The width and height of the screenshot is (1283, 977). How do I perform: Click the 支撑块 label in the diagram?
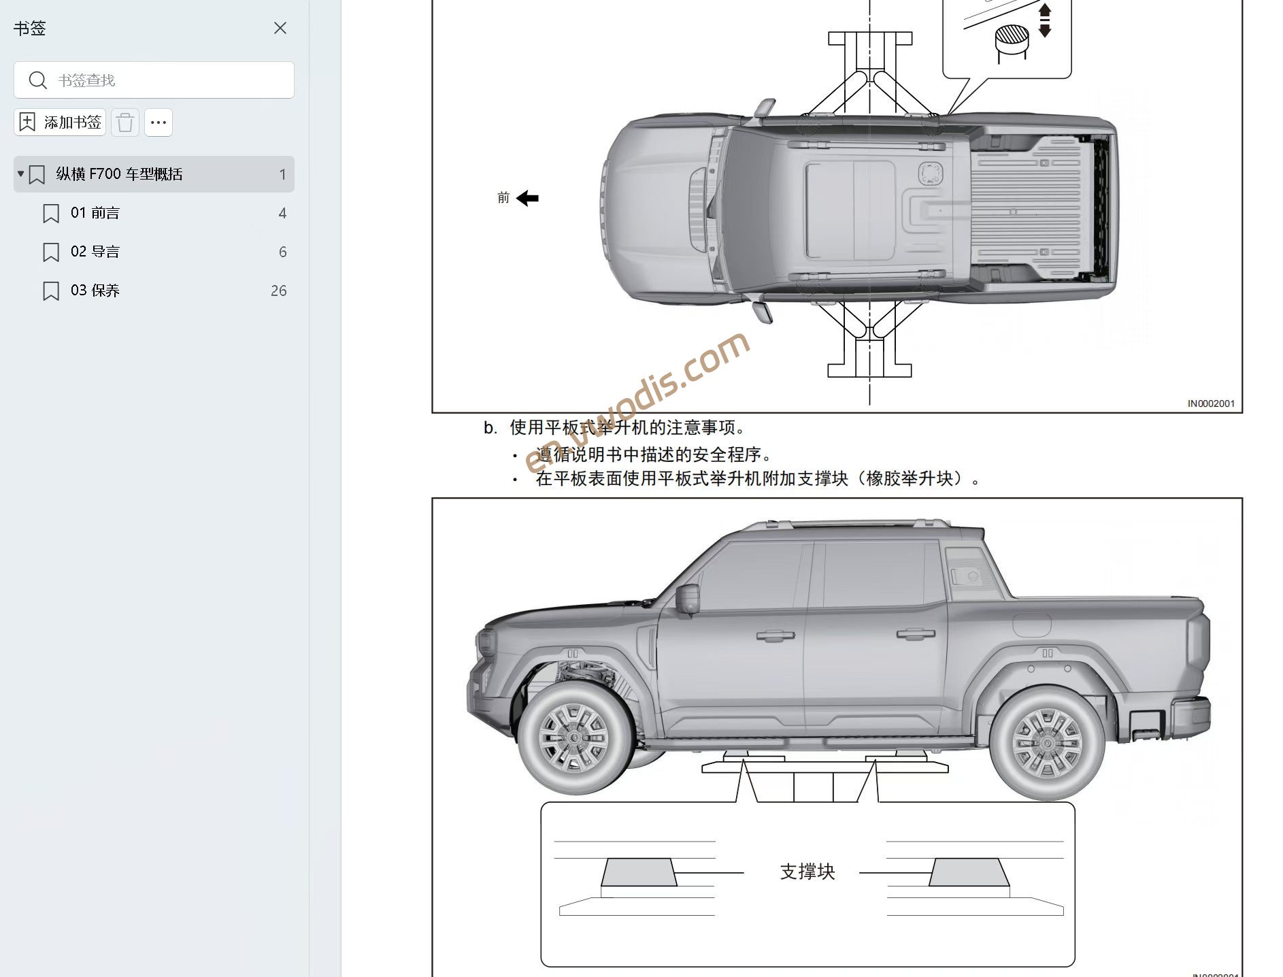click(807, 872)
